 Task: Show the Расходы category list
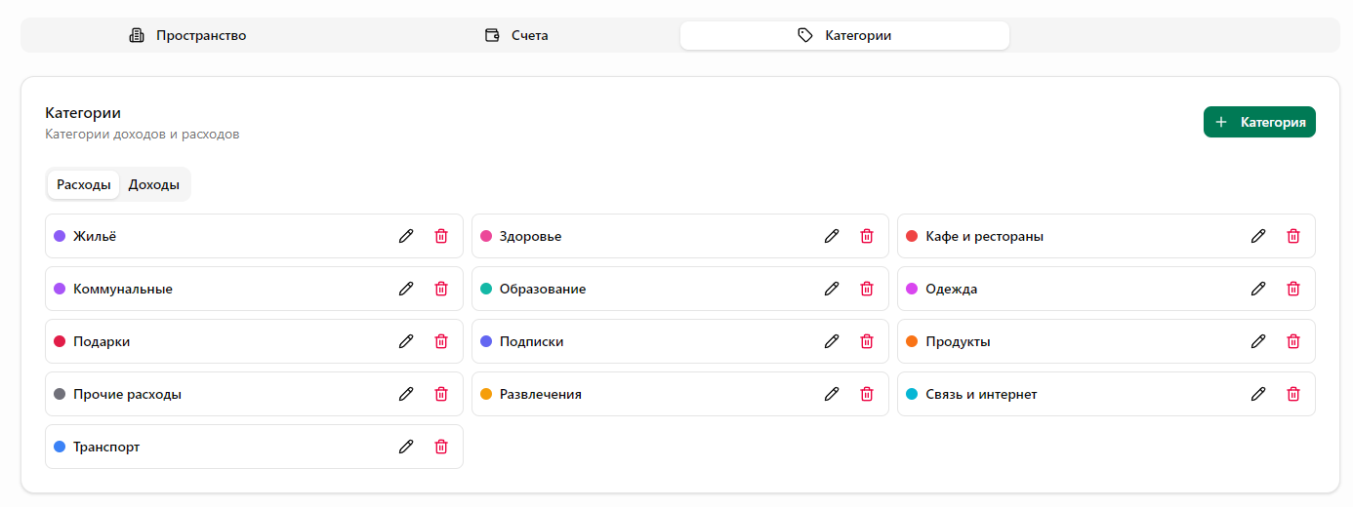83,184
